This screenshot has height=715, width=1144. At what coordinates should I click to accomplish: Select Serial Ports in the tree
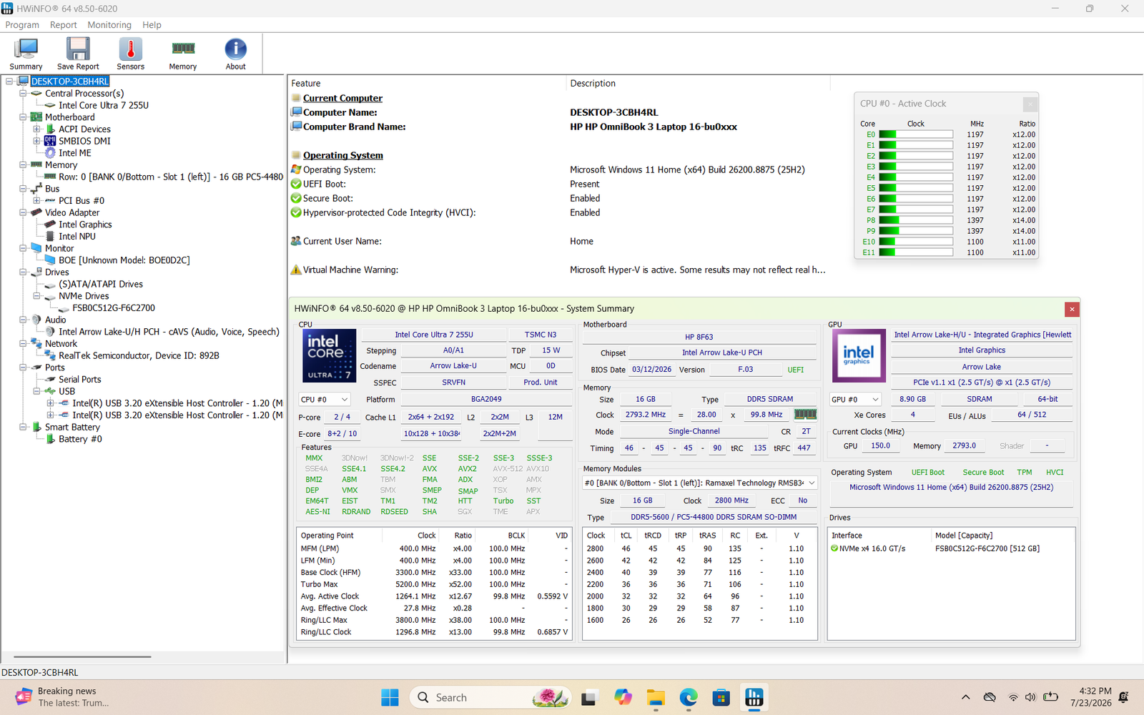[x=80, y=380]
